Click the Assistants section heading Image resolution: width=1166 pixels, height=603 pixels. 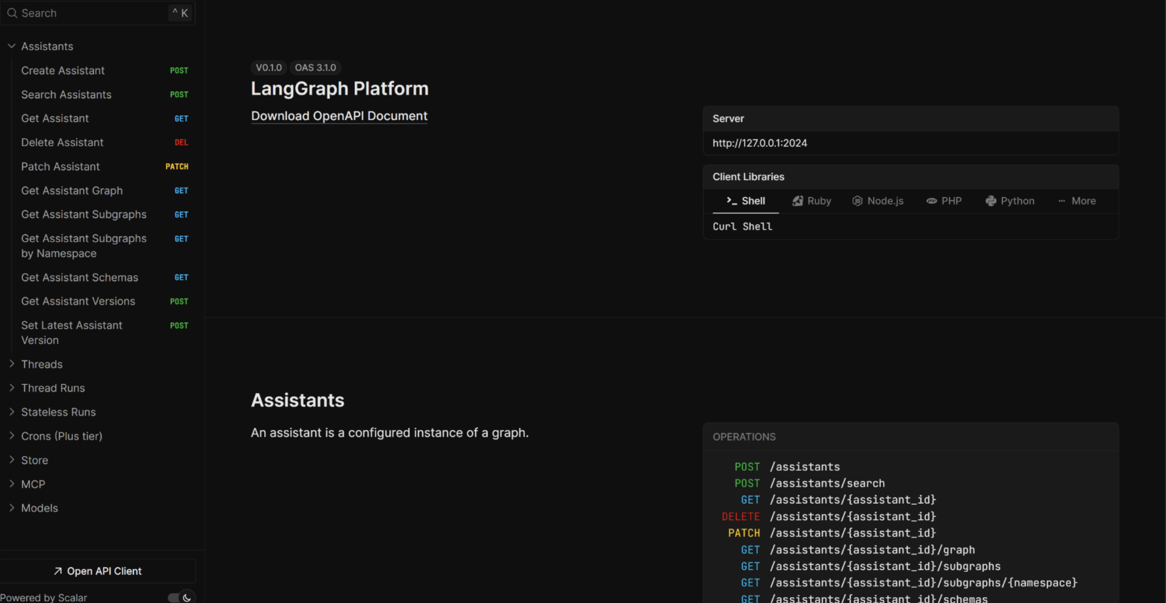coord(298,400)
